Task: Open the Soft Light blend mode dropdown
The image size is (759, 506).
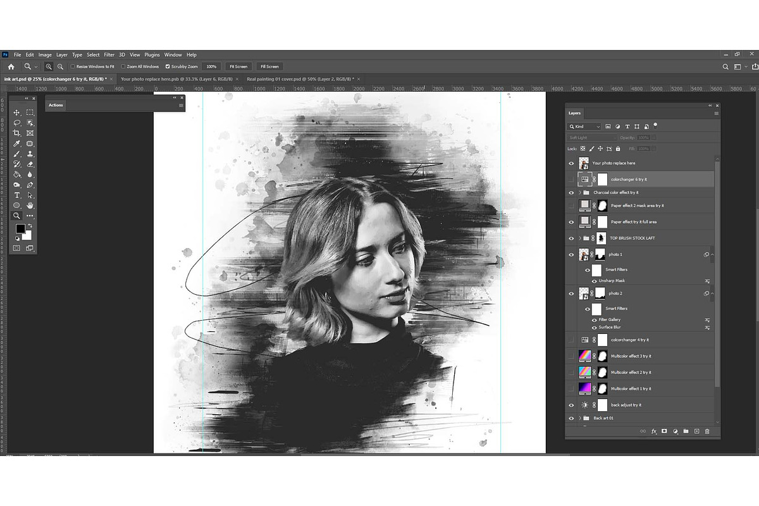Action: tap(592, 137)
